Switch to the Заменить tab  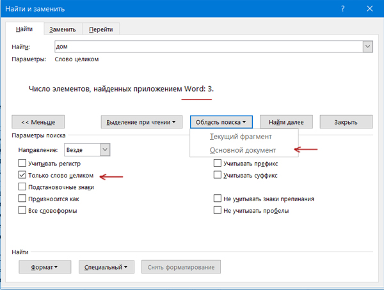[x=63, y=29]
